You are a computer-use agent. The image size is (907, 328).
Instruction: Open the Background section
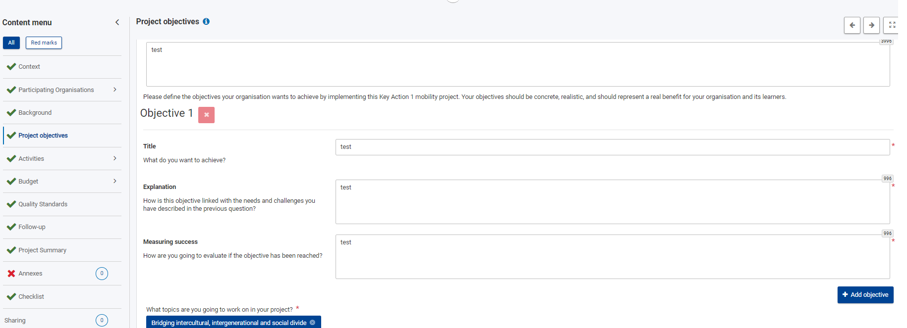point(35,113)
